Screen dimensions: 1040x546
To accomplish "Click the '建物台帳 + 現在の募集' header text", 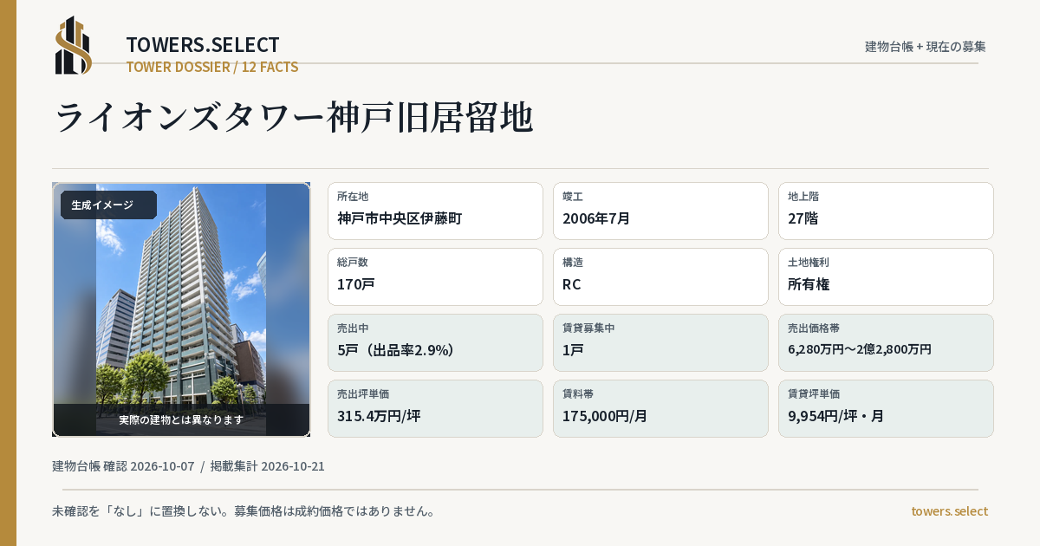I will coord(926,47).
